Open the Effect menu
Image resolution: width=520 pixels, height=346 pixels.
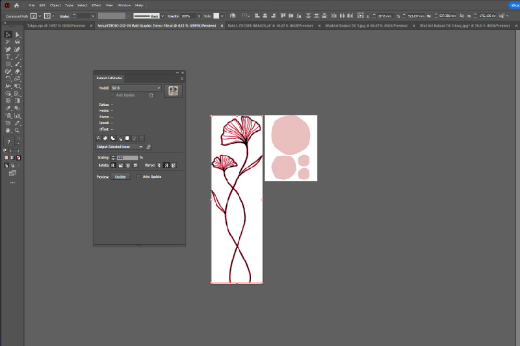pyautogui.click(x=96, y=5)
